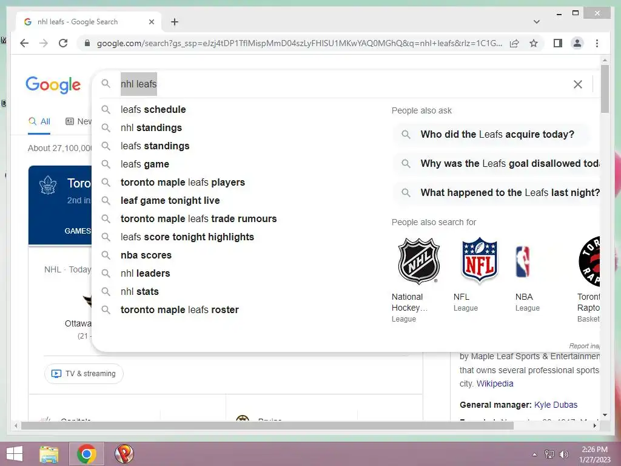Screen dimensions: 621x466
Task: Click the Toronto Raptors logo thumbnail
Action: tap(589, 261)
